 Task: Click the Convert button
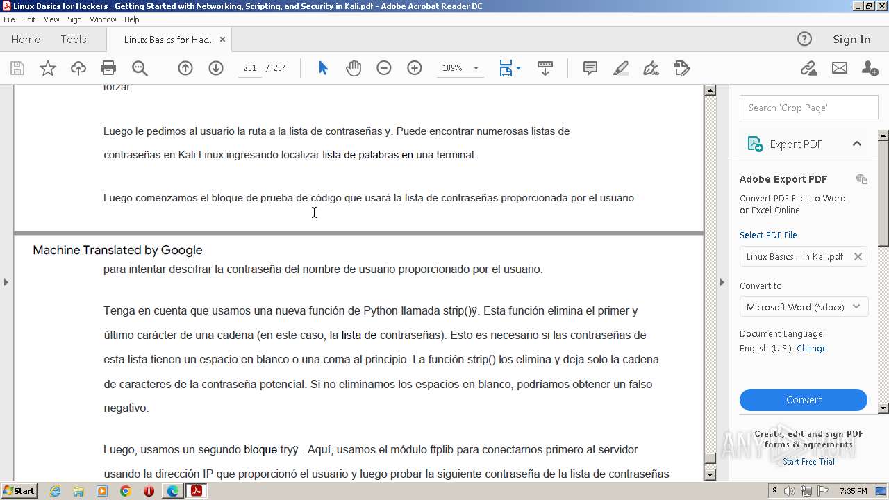pos(804,400)
